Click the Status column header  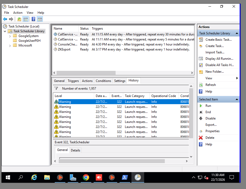84,29
